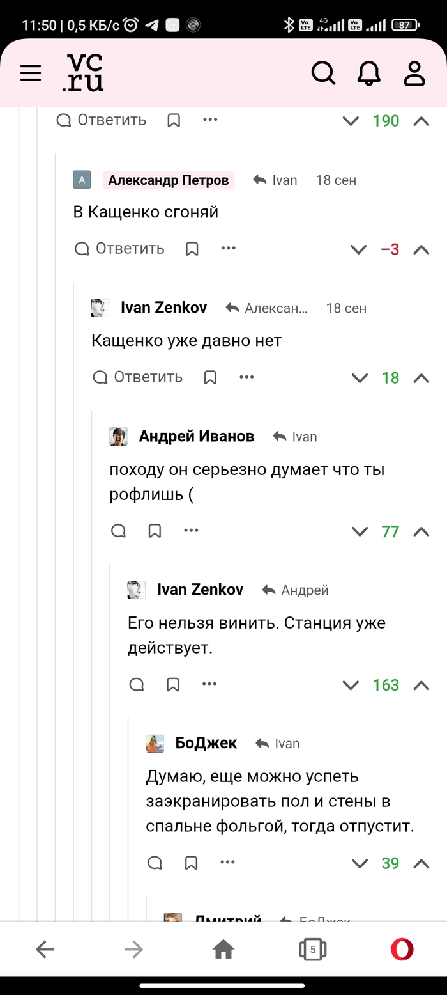The width and height of the screenshot is (447, 995).
Task: Open the user profile icon
Action: point(414,74)
